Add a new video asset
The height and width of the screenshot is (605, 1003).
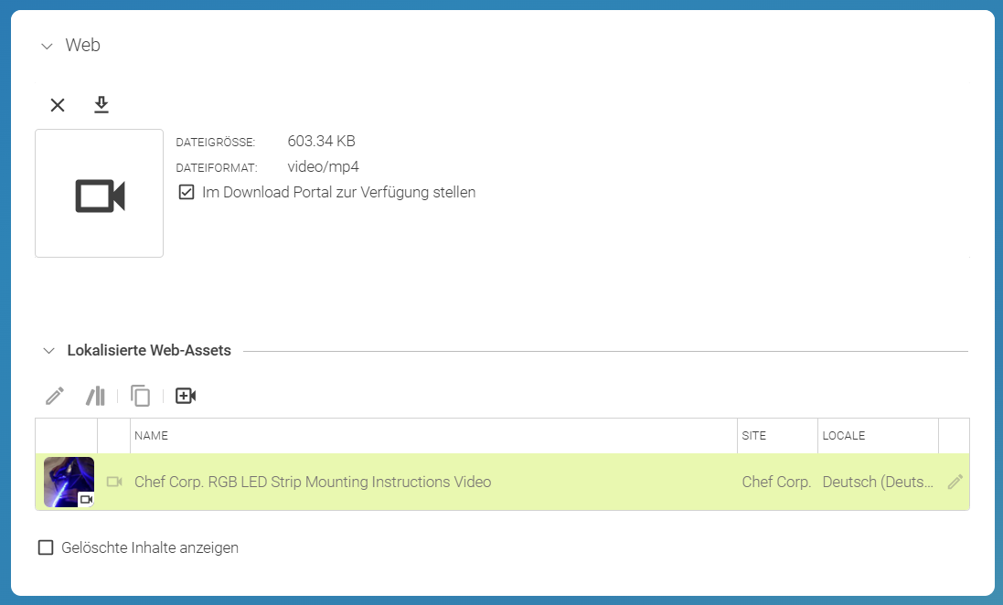click(186, 396)
